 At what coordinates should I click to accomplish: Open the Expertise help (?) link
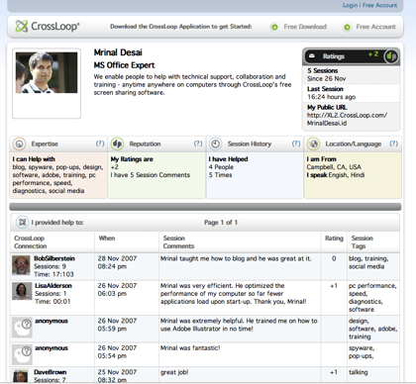[100, 144]
